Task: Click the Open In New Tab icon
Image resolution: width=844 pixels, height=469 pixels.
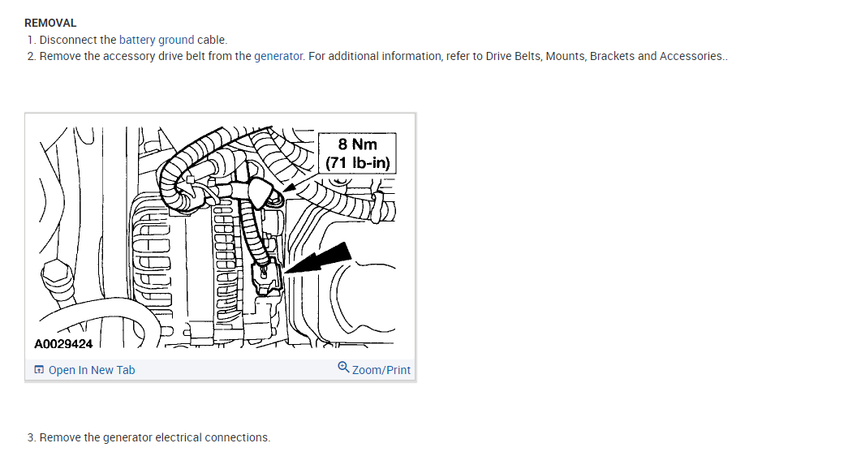Action: pos(39,369)
